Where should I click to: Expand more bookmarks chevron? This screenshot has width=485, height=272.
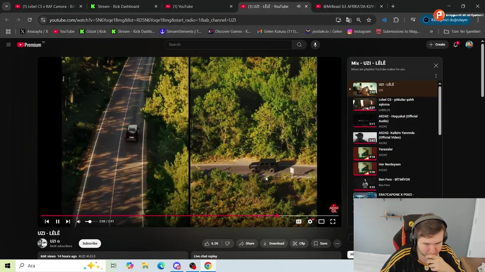pyautogui.click(x=431, y=31)
